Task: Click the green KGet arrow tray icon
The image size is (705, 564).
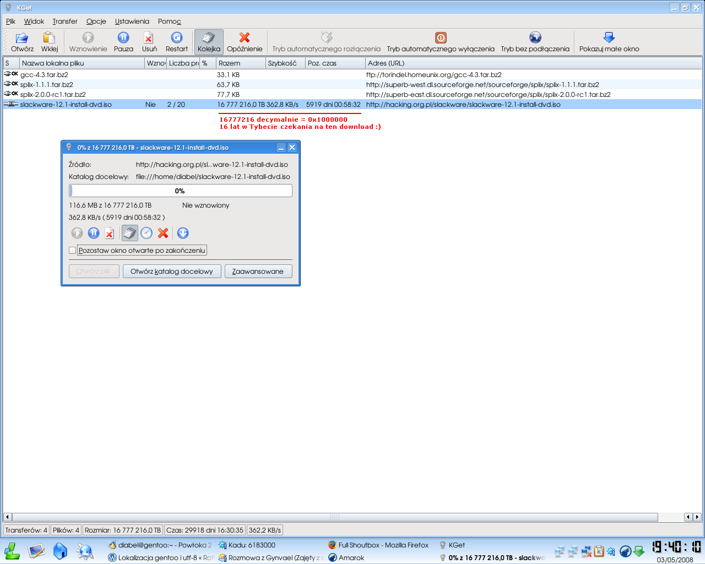Action: [639, 551]
